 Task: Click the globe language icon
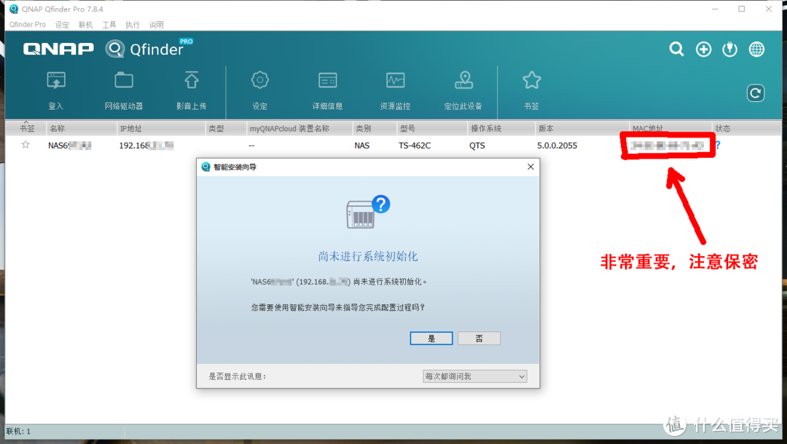coord(756,49)
